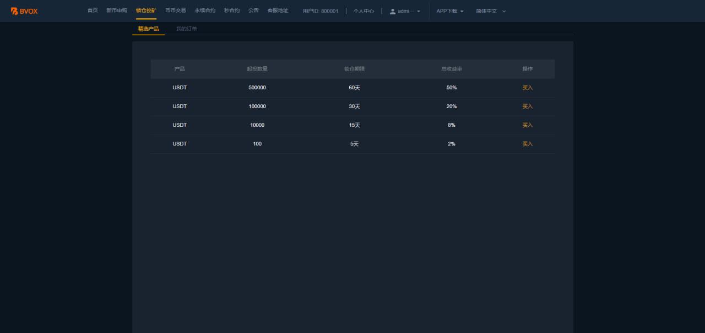Open the 新币申购 page

coord(117,10)
